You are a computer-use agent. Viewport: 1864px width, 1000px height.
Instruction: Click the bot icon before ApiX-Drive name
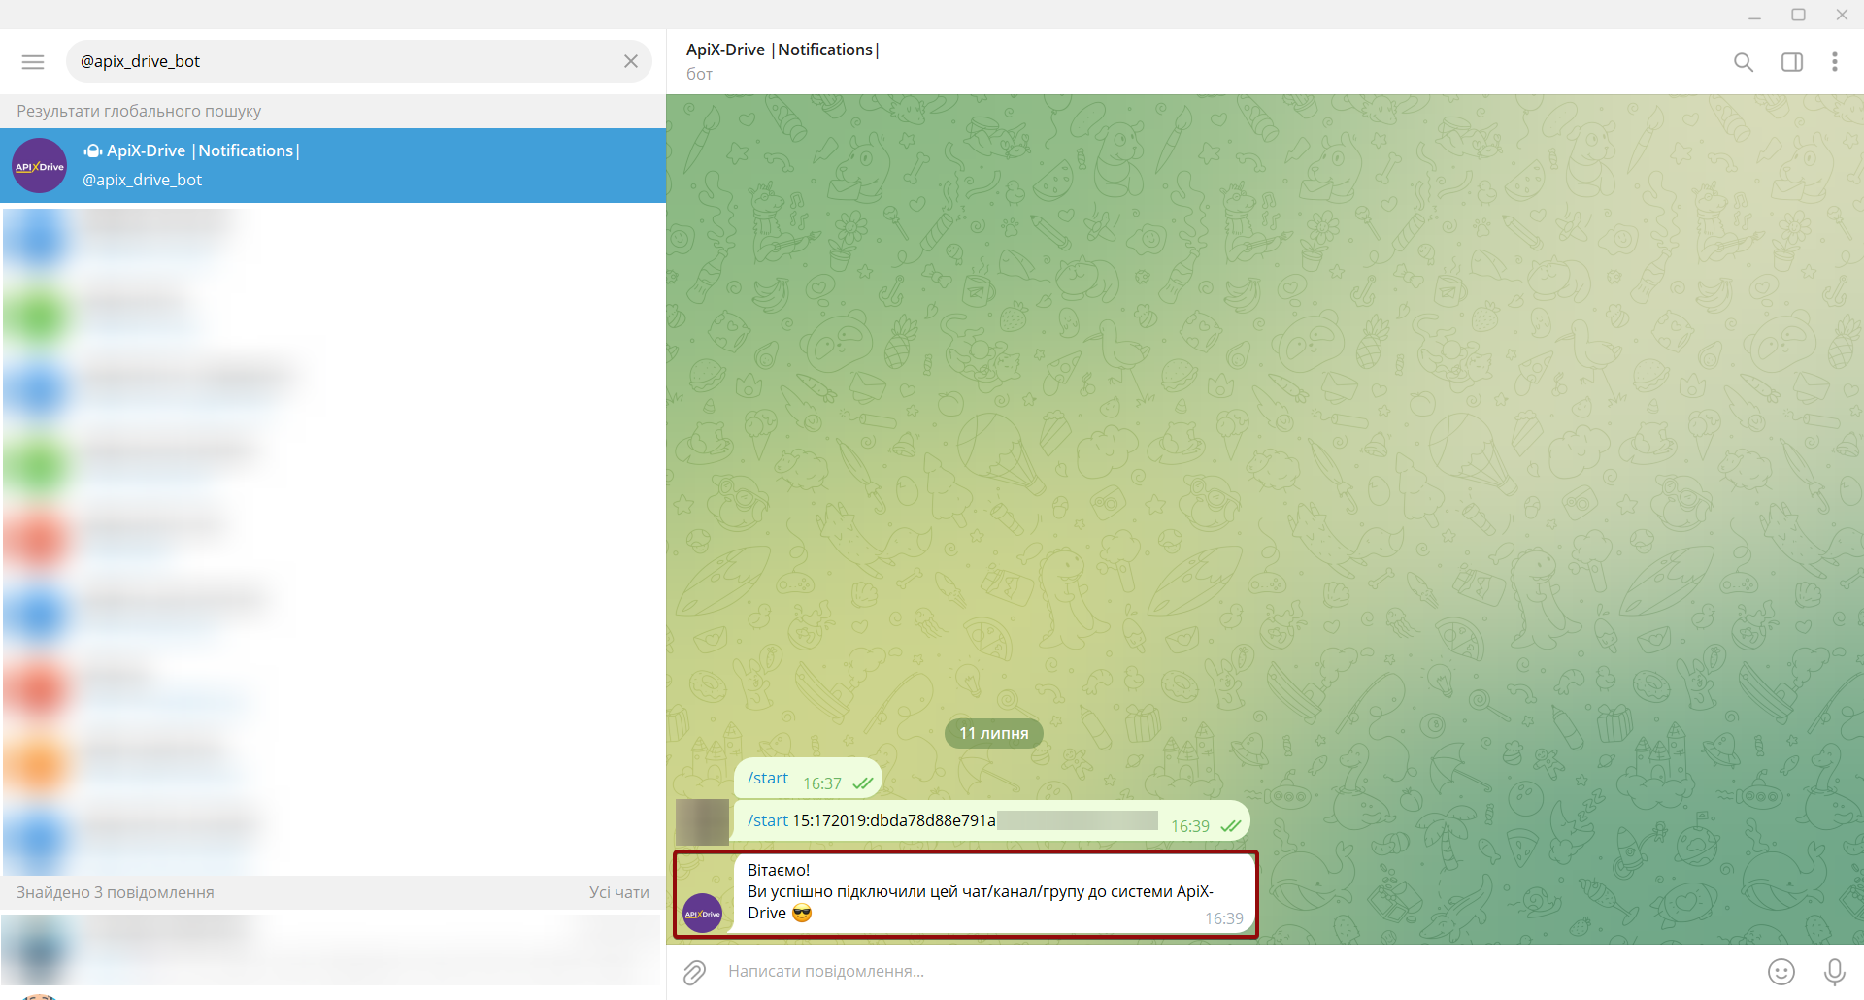coord(92,150)
